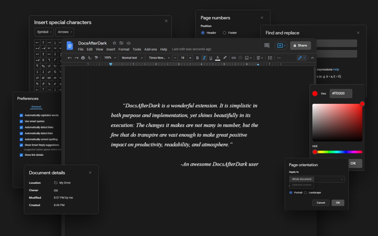Open comment history icon
Viewport: 378px width, 236px height.
coord(267,45)
